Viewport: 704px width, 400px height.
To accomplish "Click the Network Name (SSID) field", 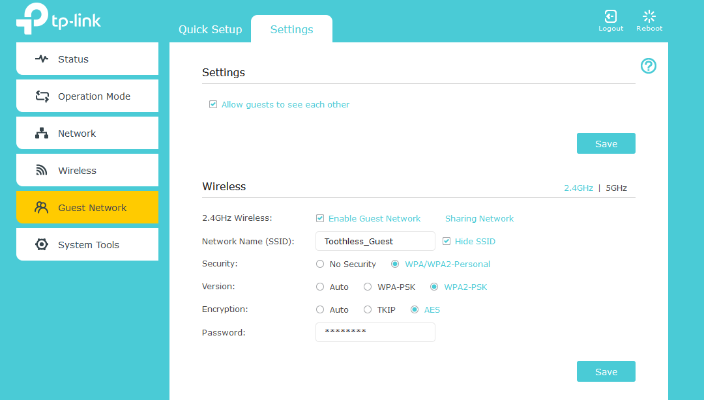I will (x=375, y=241).
